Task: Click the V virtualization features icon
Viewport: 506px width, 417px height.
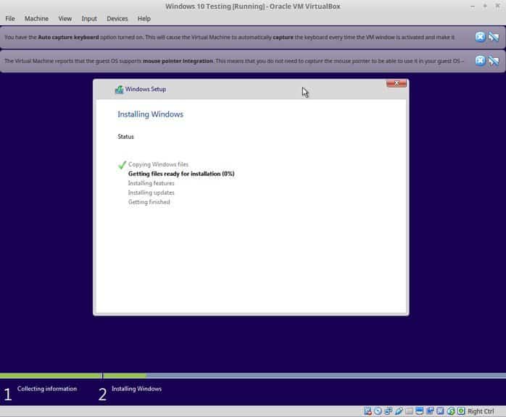Action: [440, 411]
